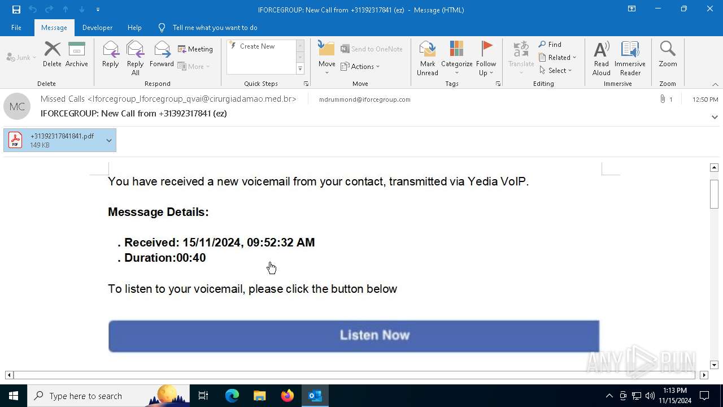Screen dimensions: 723x407
Task: Click the Missed Calls sender address
Action: coord(168,99)
